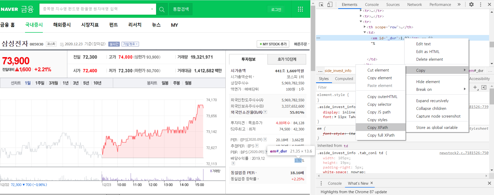Switch to the Computed styles tab

coord(344,79)
